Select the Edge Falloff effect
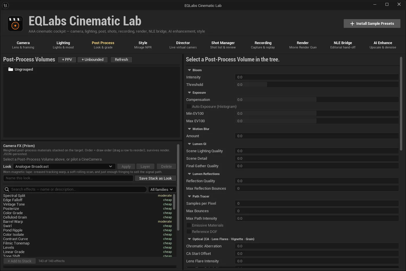Image resolution: width=406 pixels, height=271 pixels. pos(88,200)
